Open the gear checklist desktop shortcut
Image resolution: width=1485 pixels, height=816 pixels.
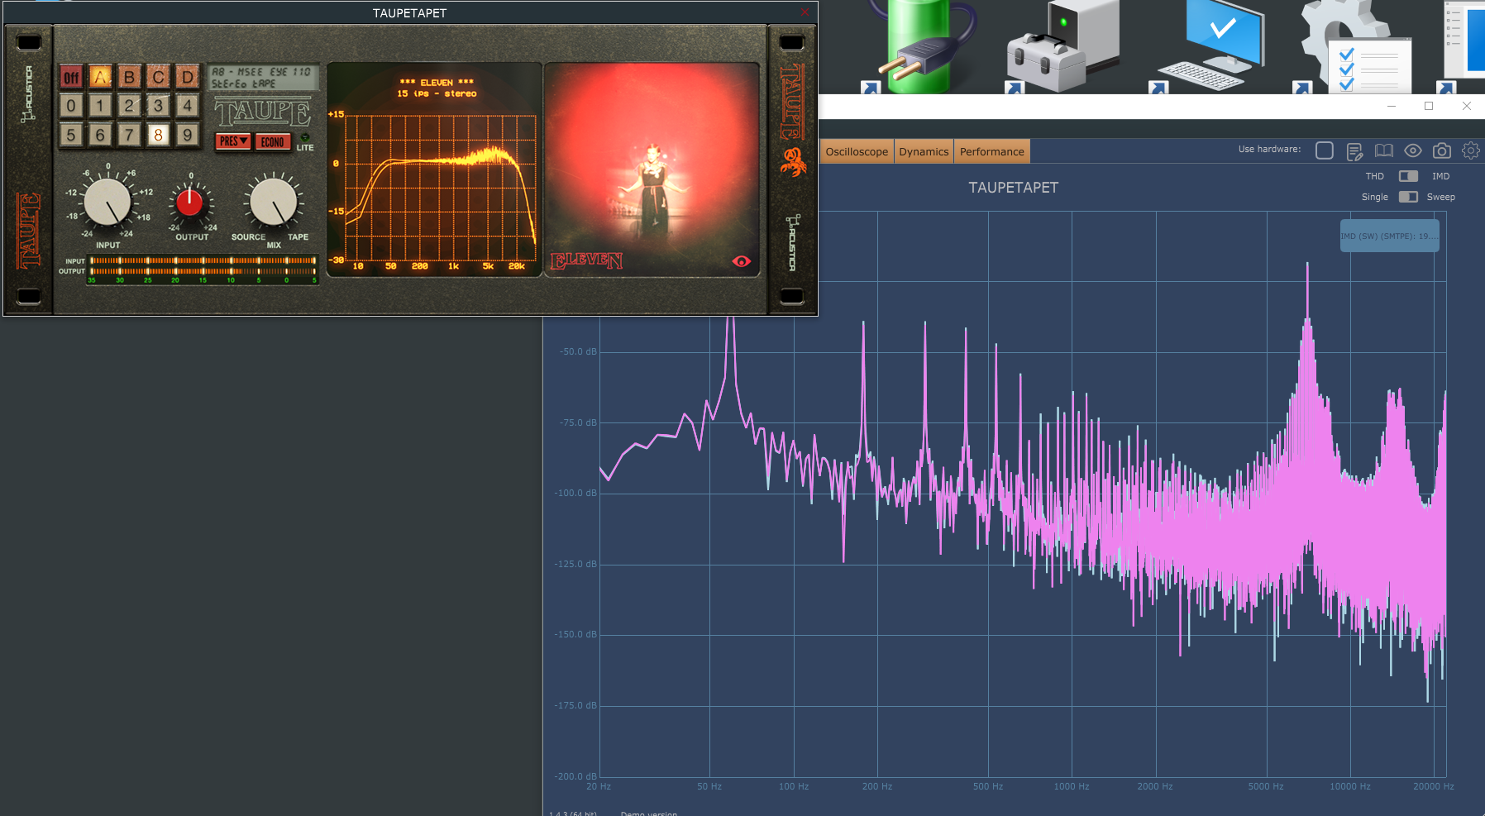[x=1352, y=45]
